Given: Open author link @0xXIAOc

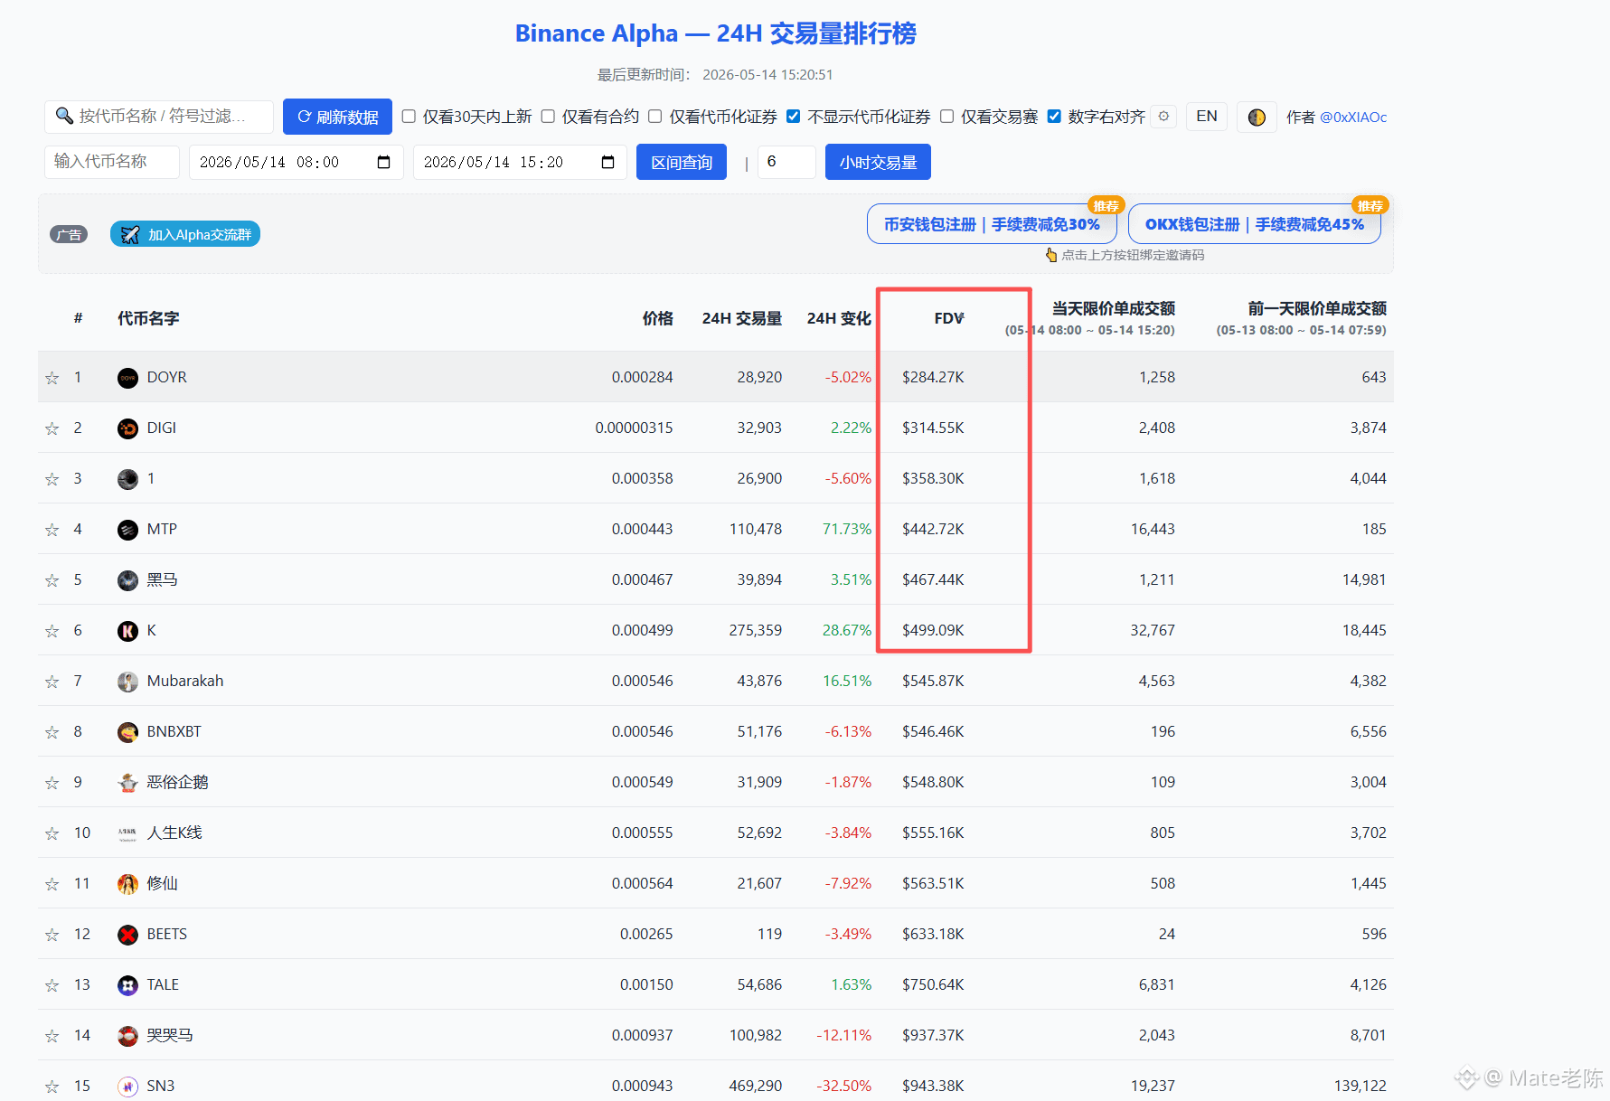Looking at the screenshot, I should 1353,118.
